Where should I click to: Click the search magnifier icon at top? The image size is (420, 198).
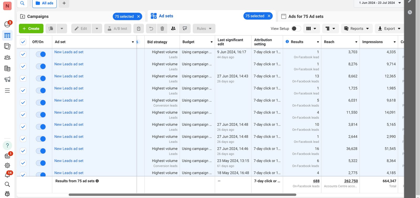22,3
